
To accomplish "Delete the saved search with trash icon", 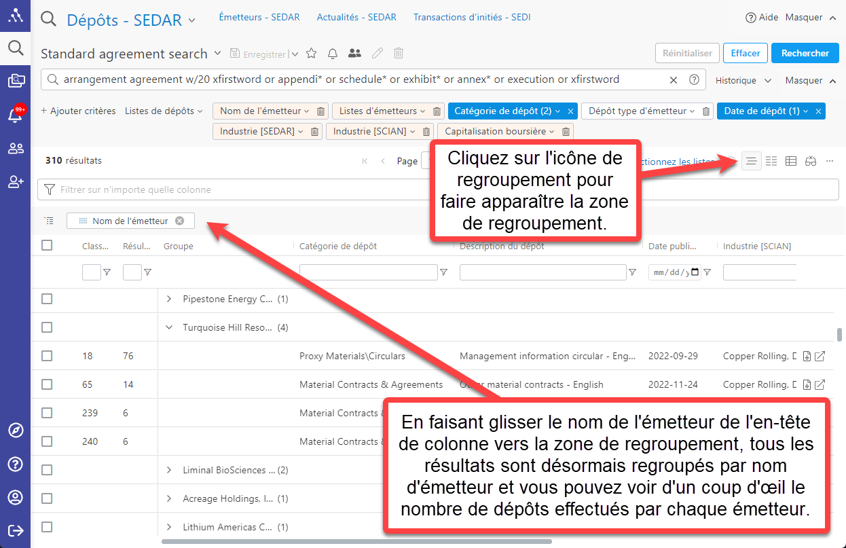I will pyautogui.click(x=399, y=54).
